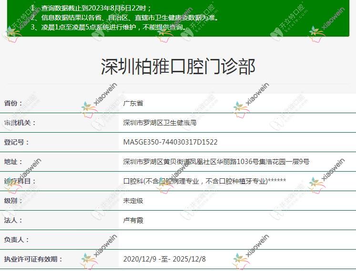The image size is (356, 271).
Task: Click the 法人 row label
Action: point(13,220)
